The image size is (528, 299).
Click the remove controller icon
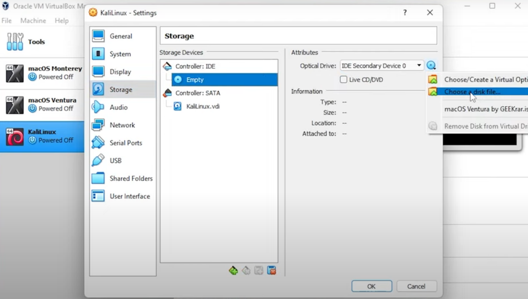pyautogui.click(x=246, y=271)
